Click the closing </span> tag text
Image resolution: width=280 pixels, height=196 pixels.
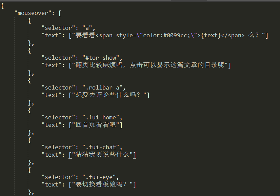(x=233, y=35)
